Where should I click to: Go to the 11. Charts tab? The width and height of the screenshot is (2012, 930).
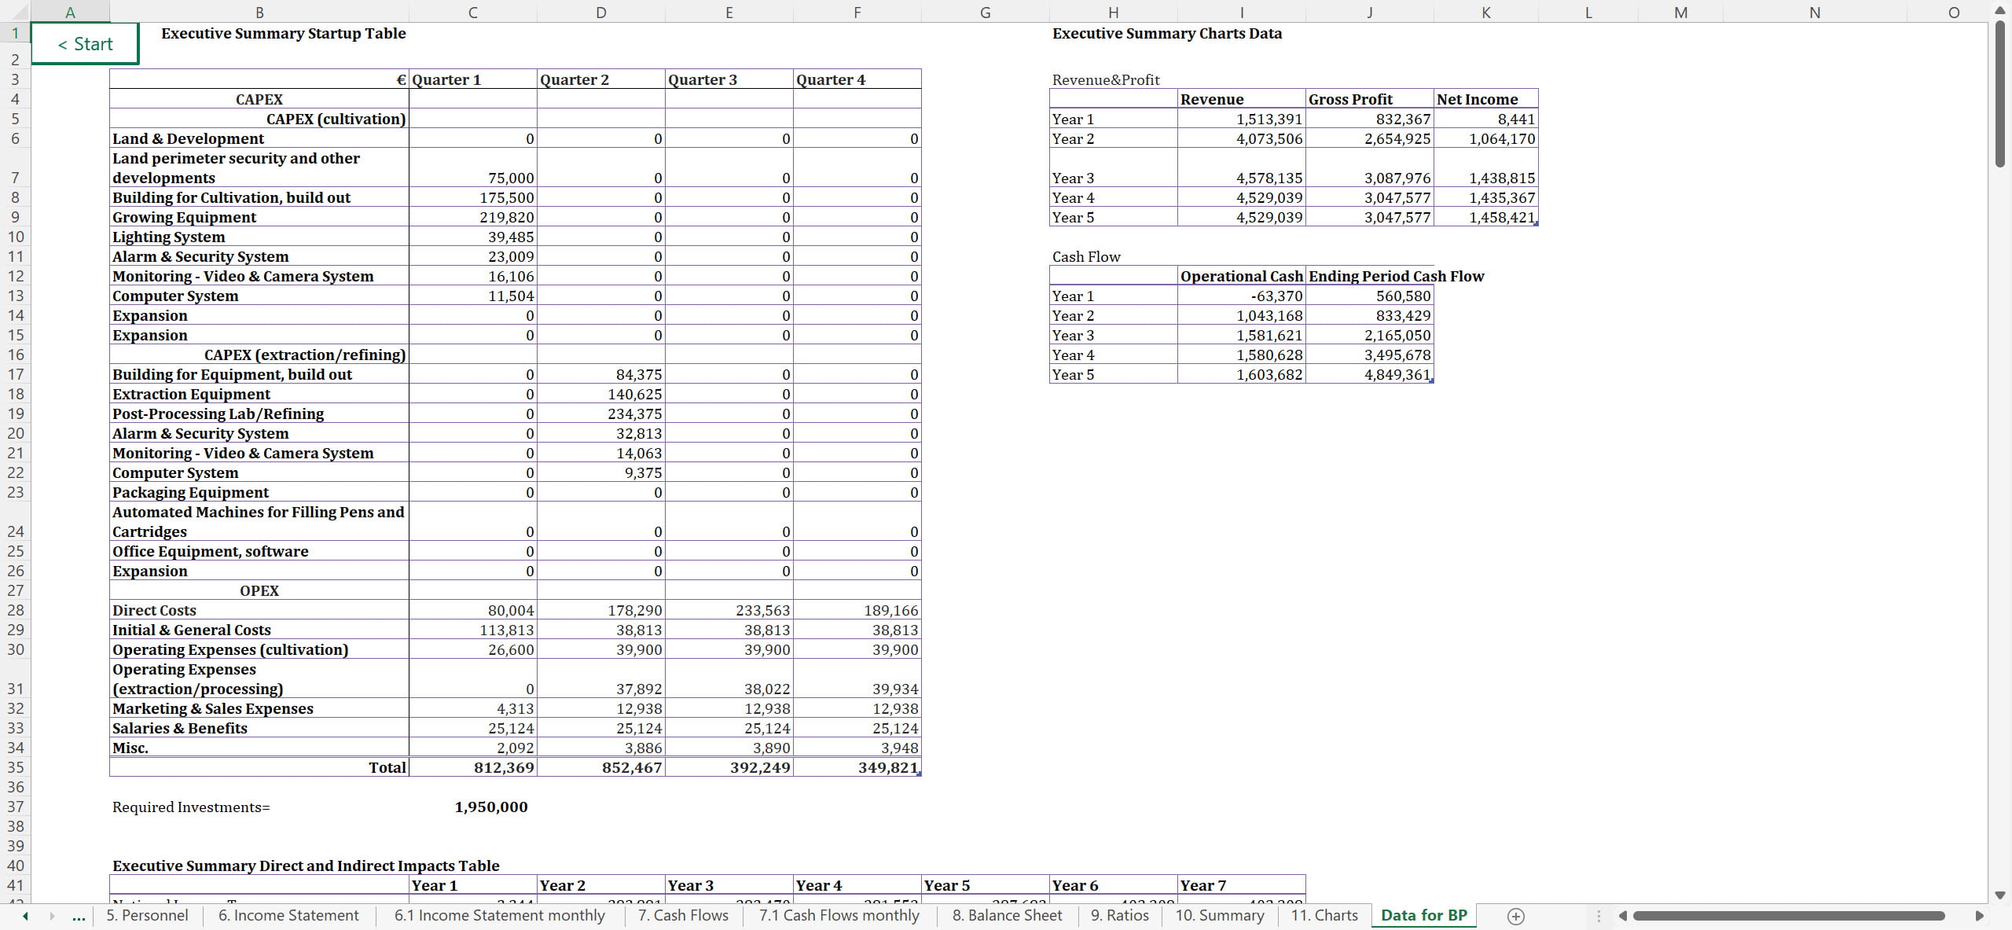point(1324,916)
